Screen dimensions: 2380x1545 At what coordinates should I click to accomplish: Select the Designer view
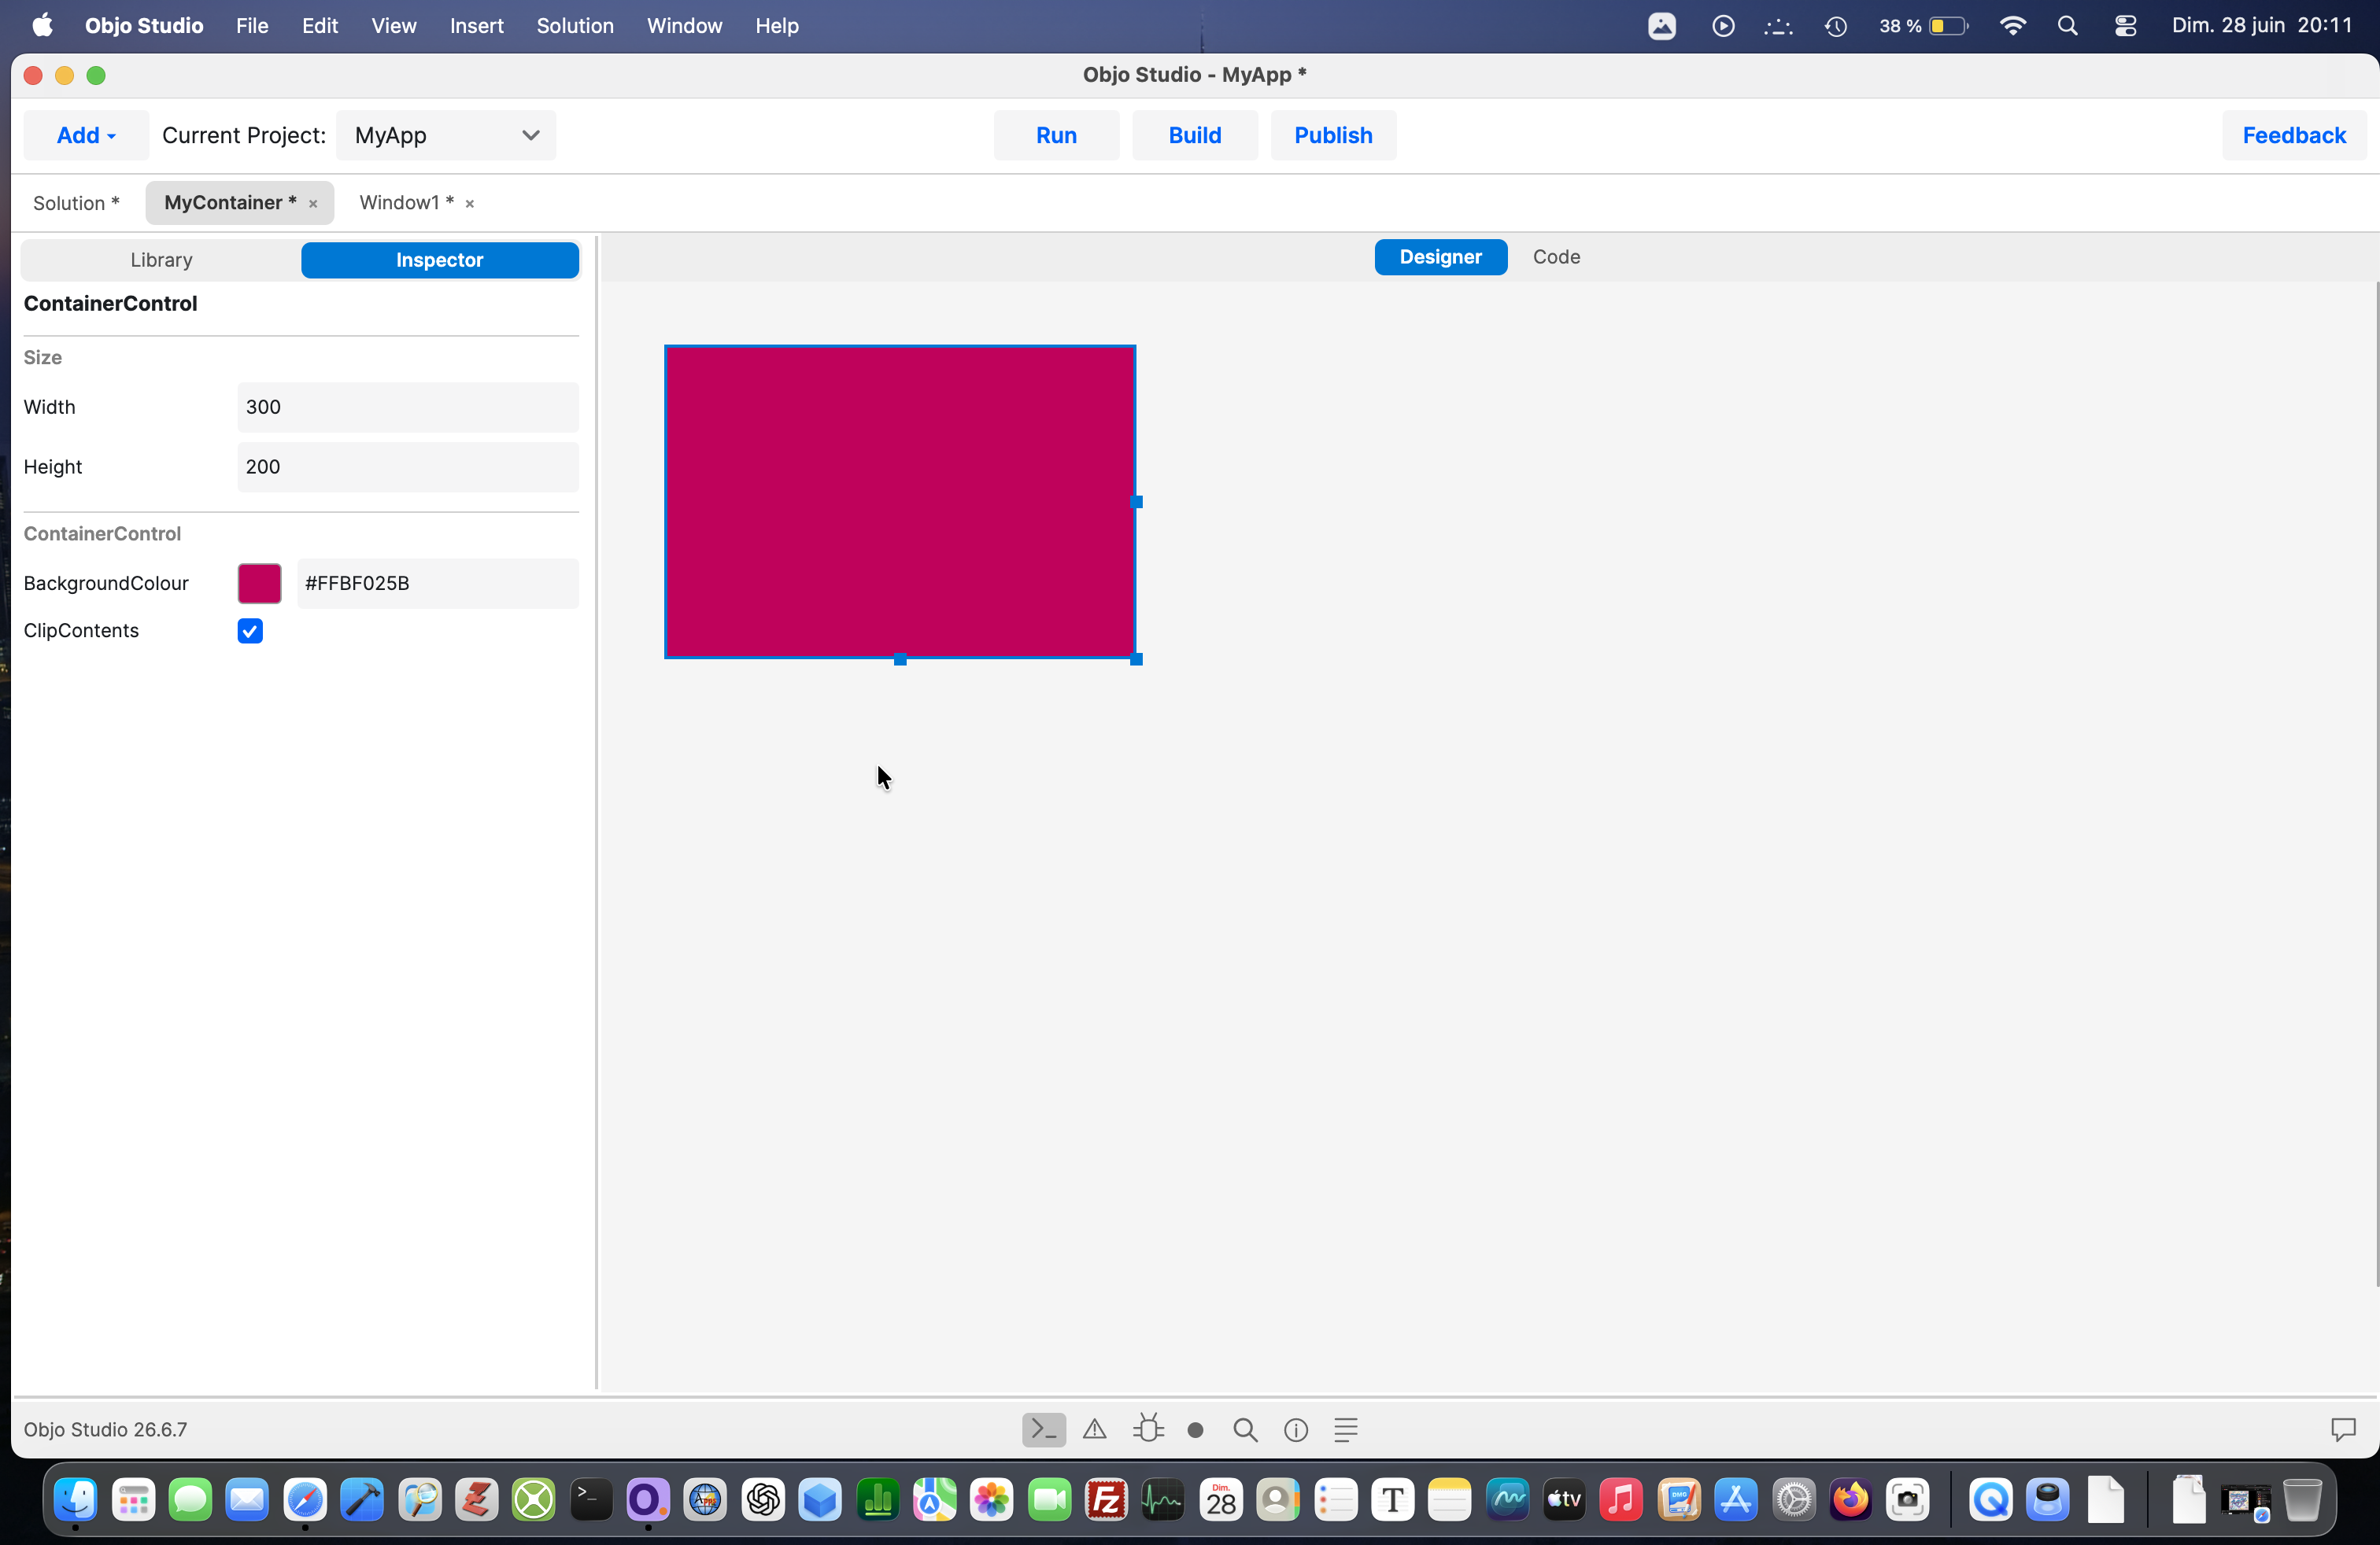point(1441,256)
